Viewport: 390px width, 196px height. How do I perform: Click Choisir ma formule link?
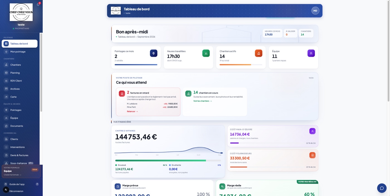13,175
